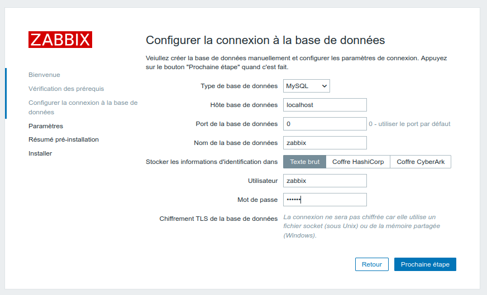Screen dimensions: 487x295
Task: Click hint text '0 - utiliser le port par défaut'
Action: click(409, 124)
